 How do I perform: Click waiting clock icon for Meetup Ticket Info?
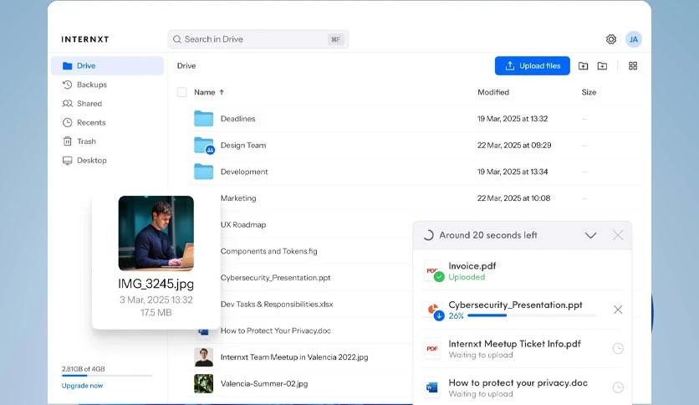618,349
